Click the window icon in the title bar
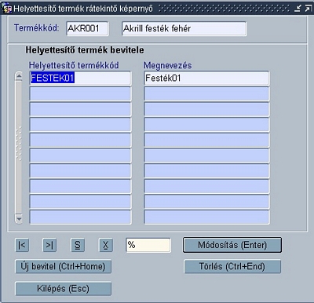This screenshot has height=303, width=314. click(7, 9)
